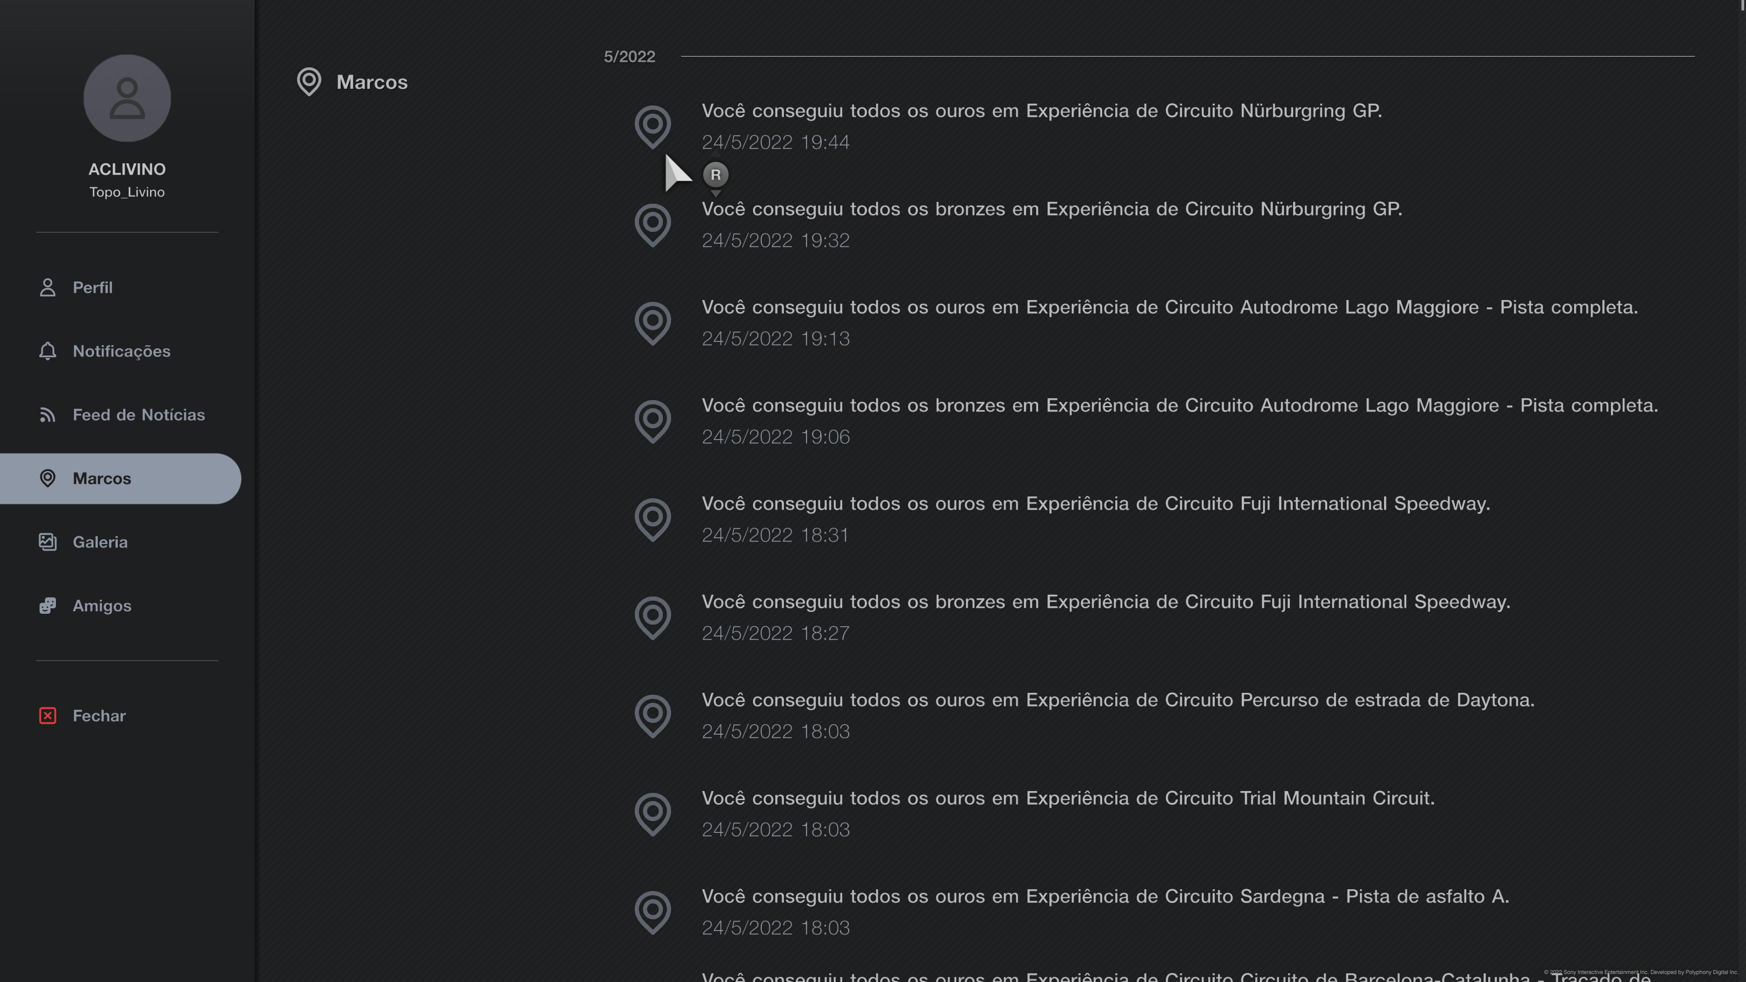Click pin icon for Trial Mountain milestone
1746x982 pixels.
(x=653, y=815)
